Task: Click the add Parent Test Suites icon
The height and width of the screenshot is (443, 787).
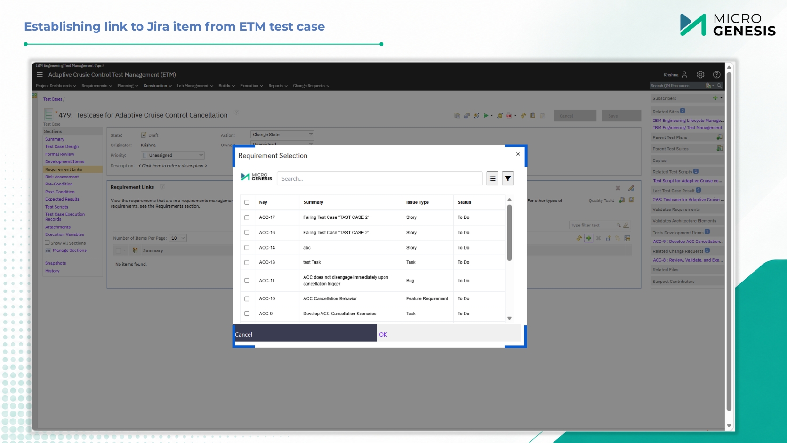Action: (x=719, y=148)
